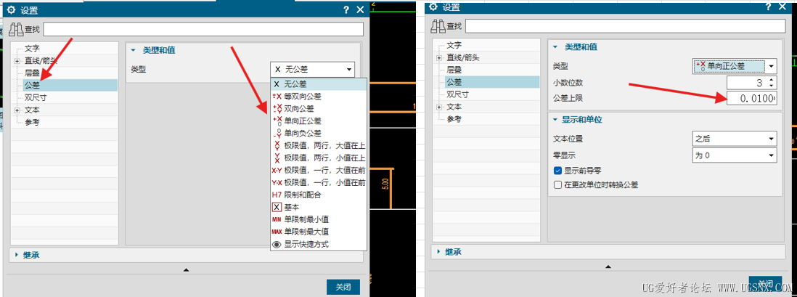Click the binoculars find icon in right dialog
This screenshot has width=797, height=297.
click(x=438, y=26)
